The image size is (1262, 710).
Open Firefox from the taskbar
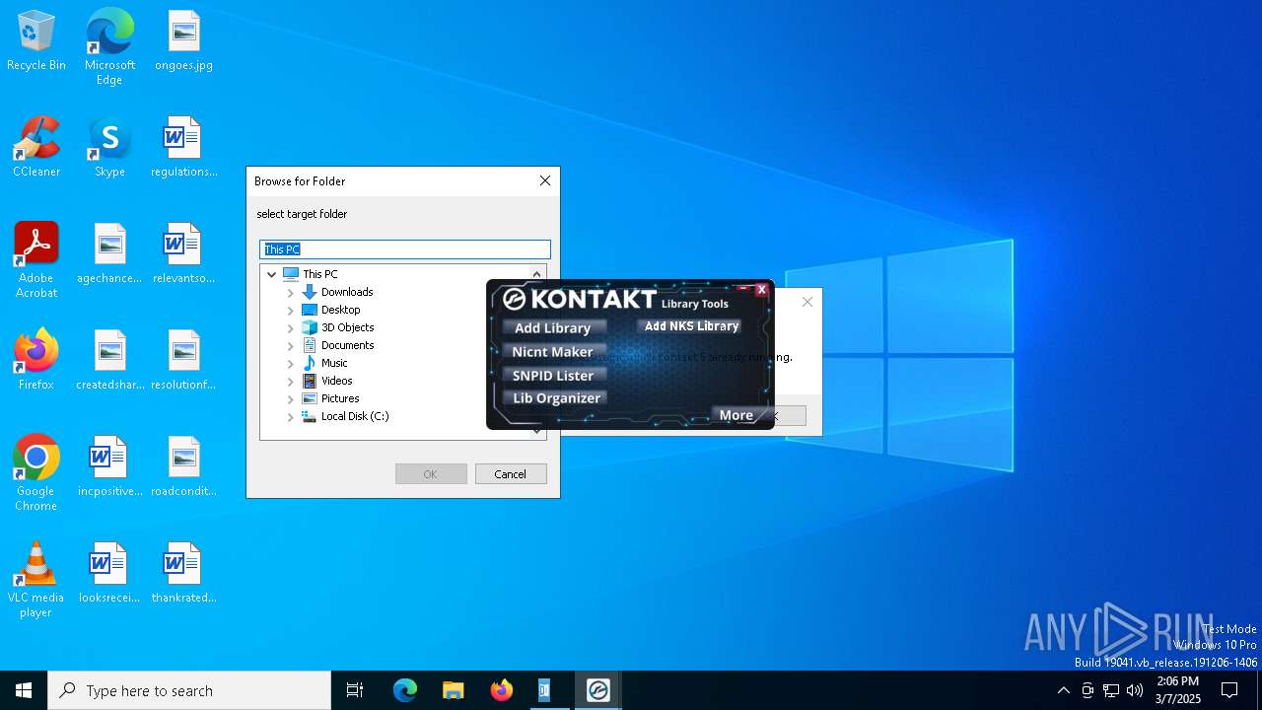point(501,690)
